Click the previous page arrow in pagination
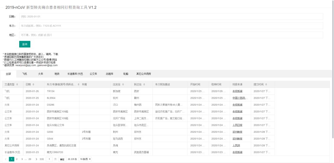334x163 pixels. coord(6,159)
